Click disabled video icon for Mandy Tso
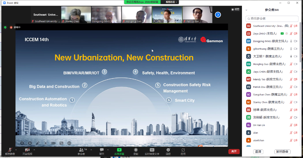The height and width of the screenshot is (158, 303). click(295, 79)
